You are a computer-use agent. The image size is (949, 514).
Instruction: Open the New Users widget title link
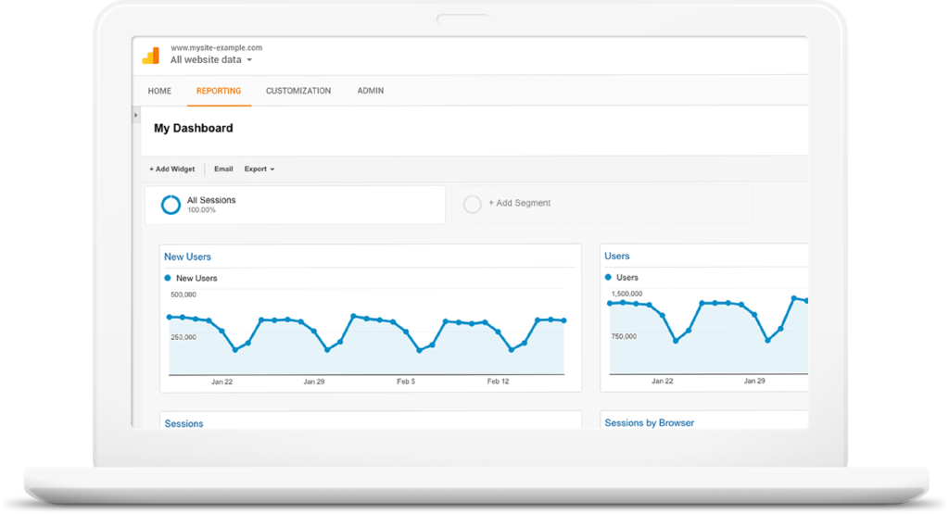point(187,257)
